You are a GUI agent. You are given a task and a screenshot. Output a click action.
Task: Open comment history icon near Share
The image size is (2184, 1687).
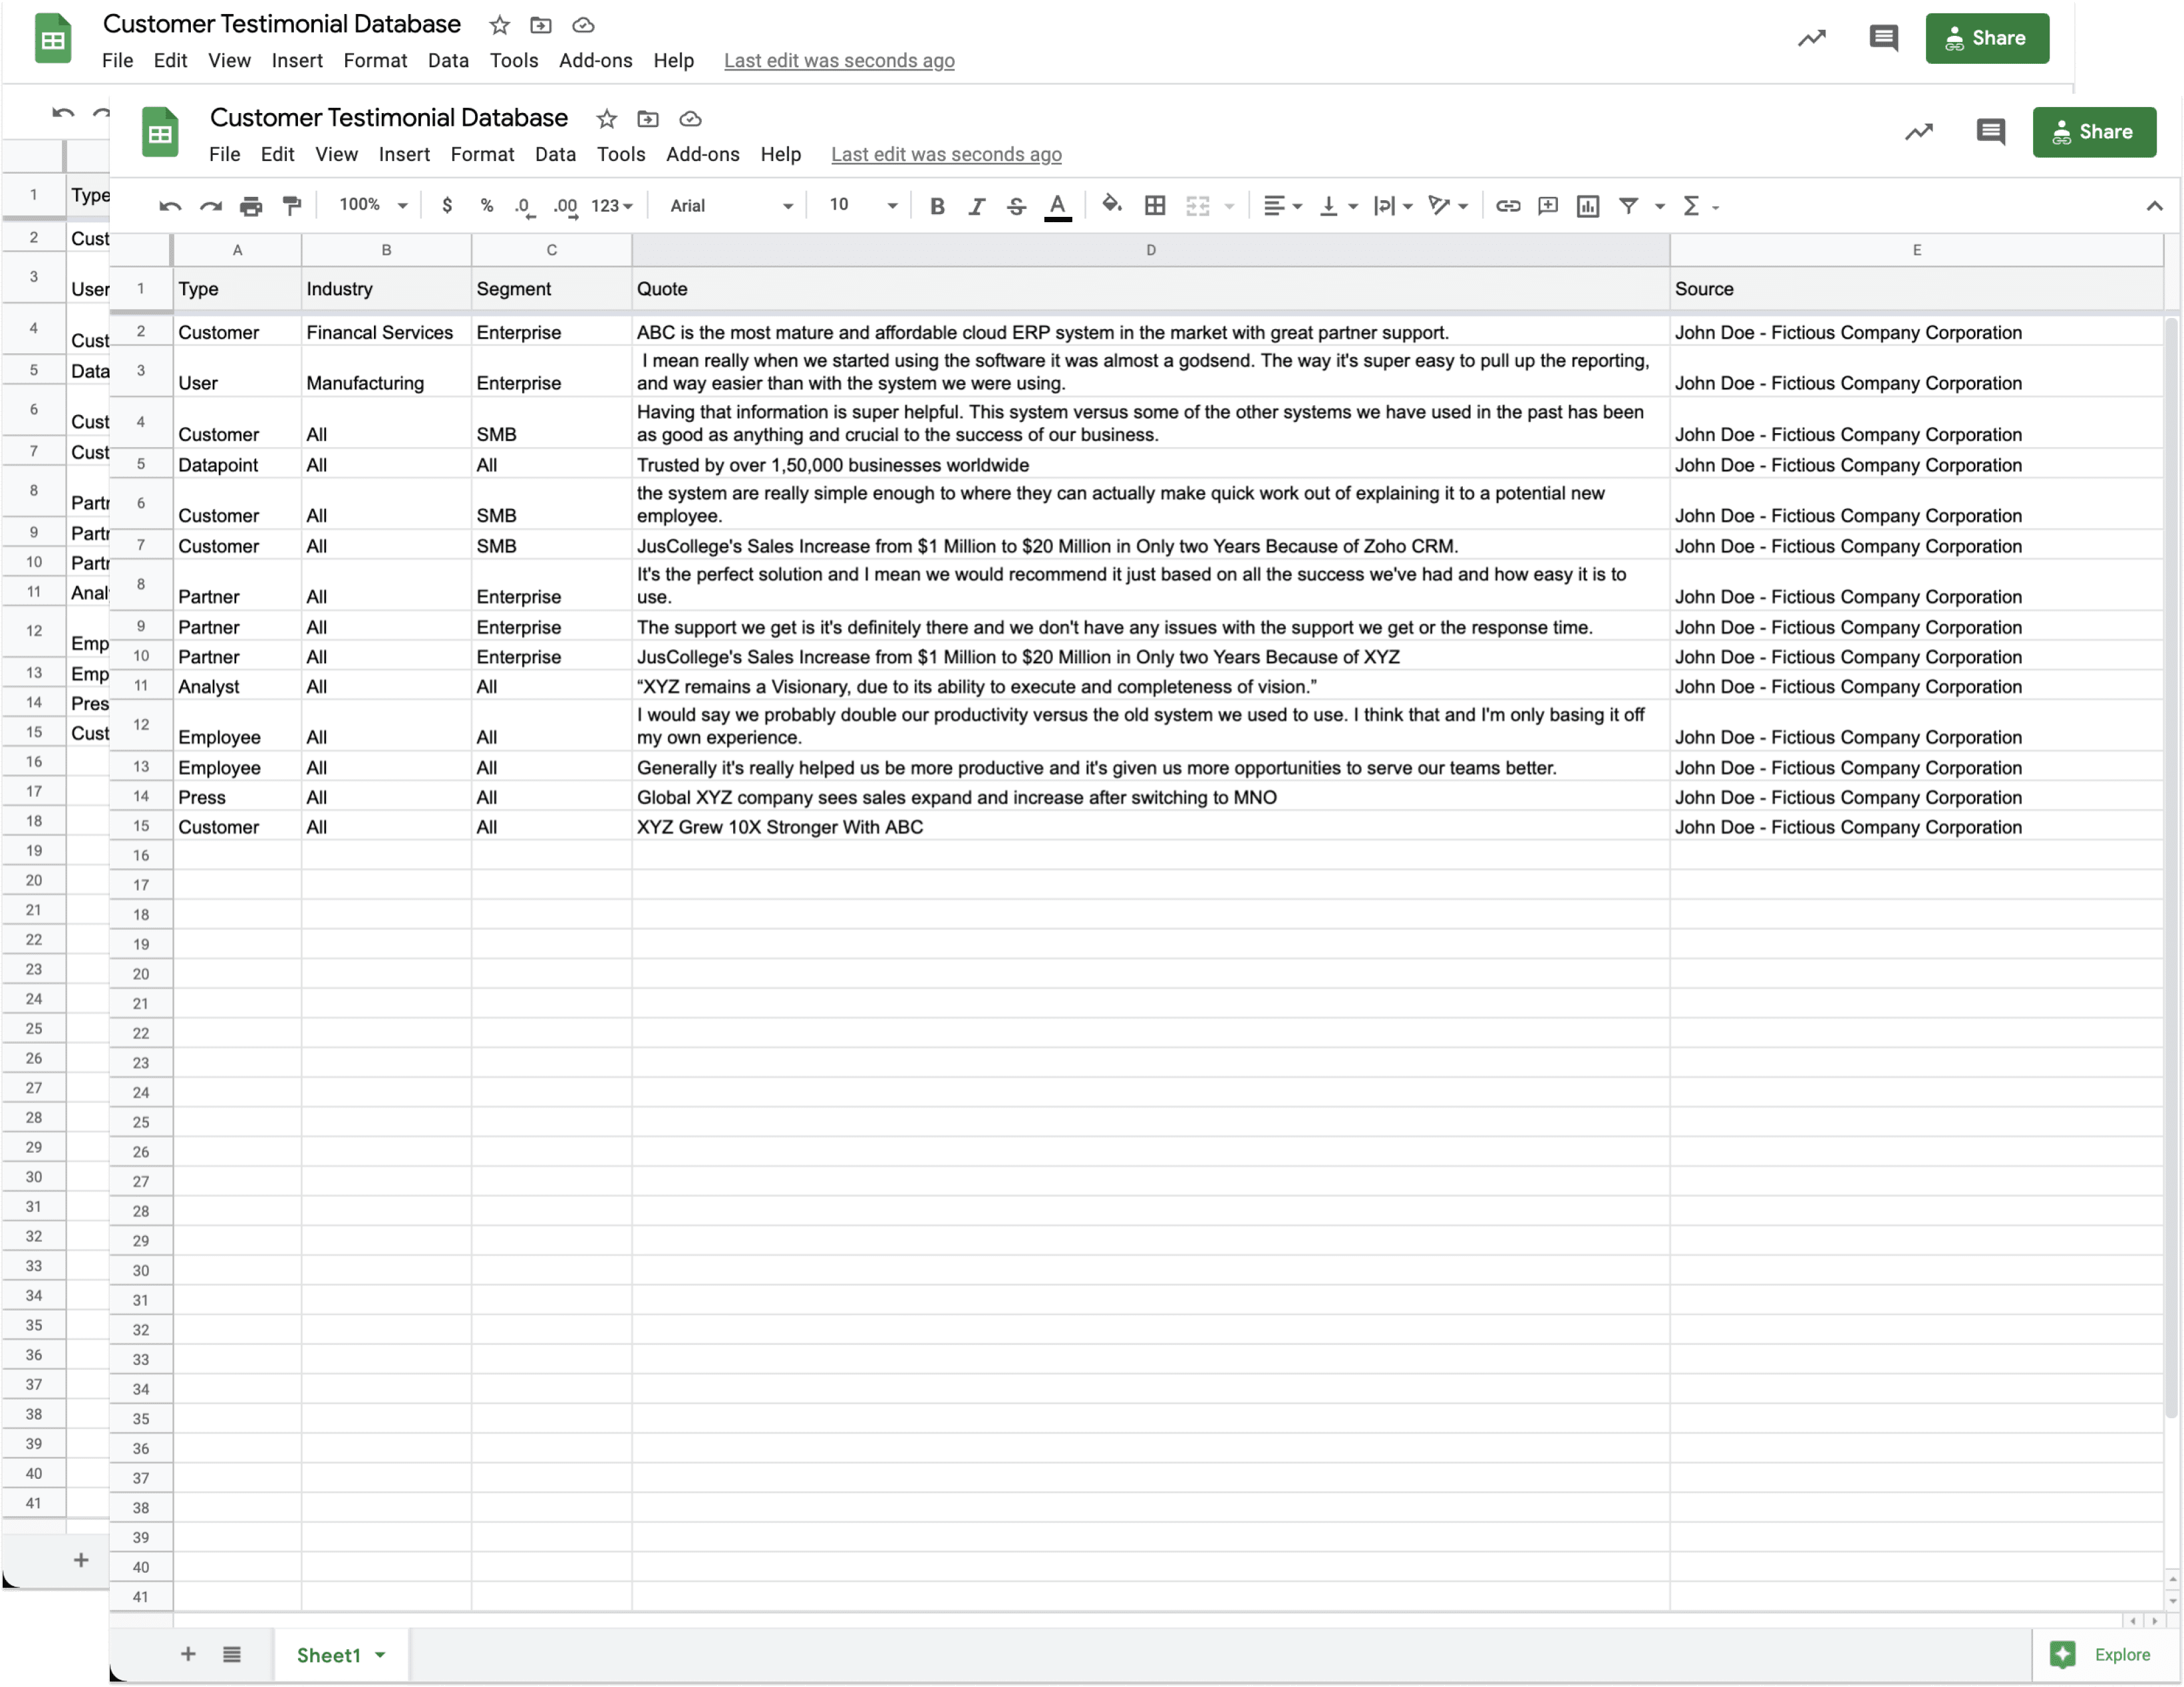[x=1990, y=132]
